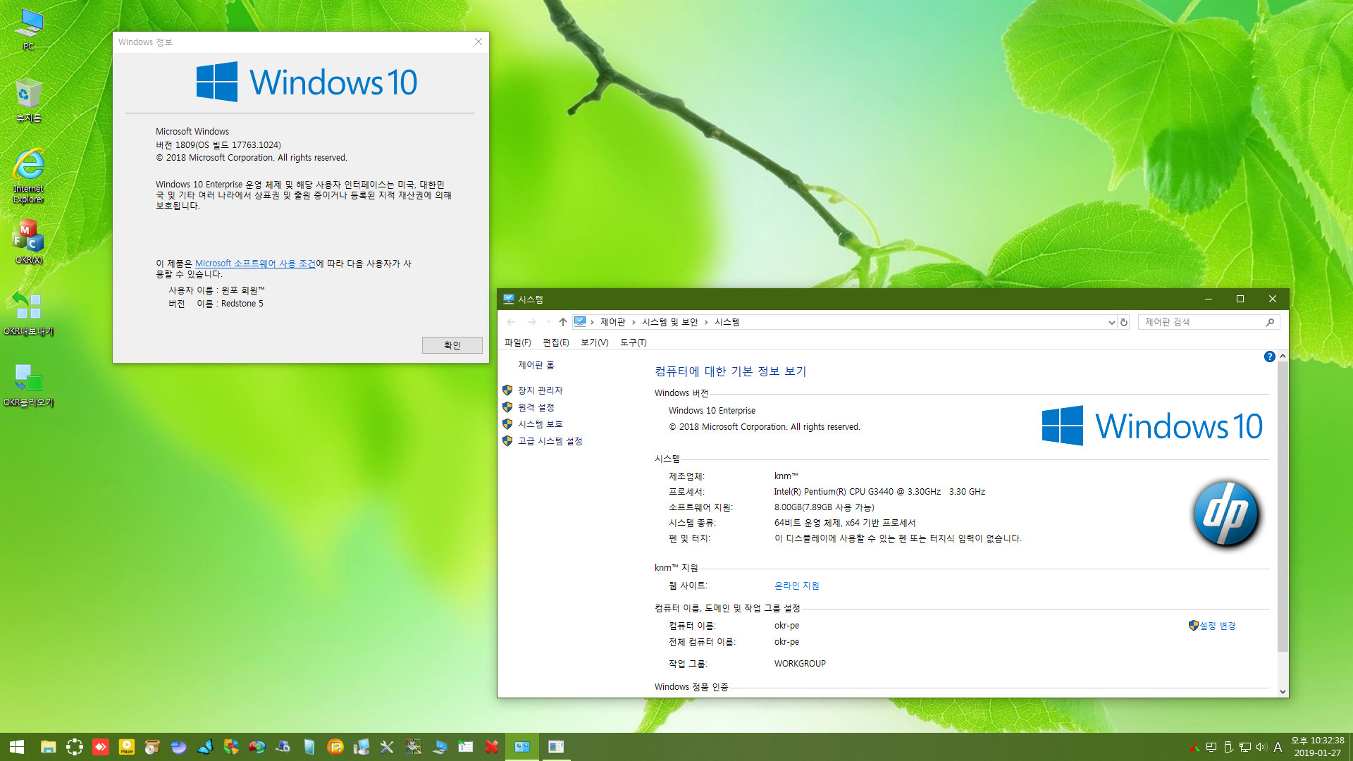Refresh the System window address bar
The width and height of the screenshot is (1353, 761).
point(1124,322)
